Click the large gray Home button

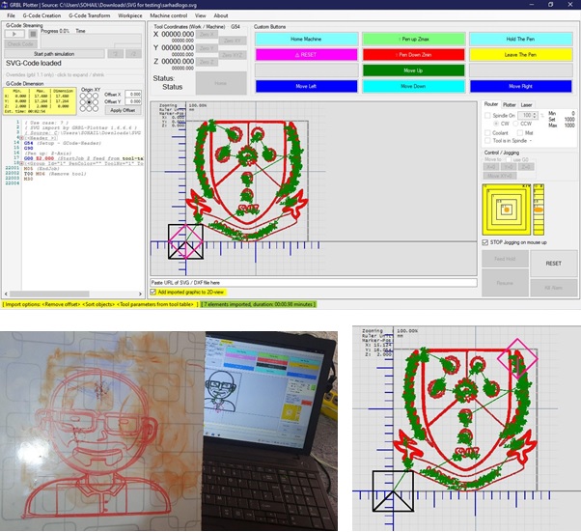(x=221, y=83)
